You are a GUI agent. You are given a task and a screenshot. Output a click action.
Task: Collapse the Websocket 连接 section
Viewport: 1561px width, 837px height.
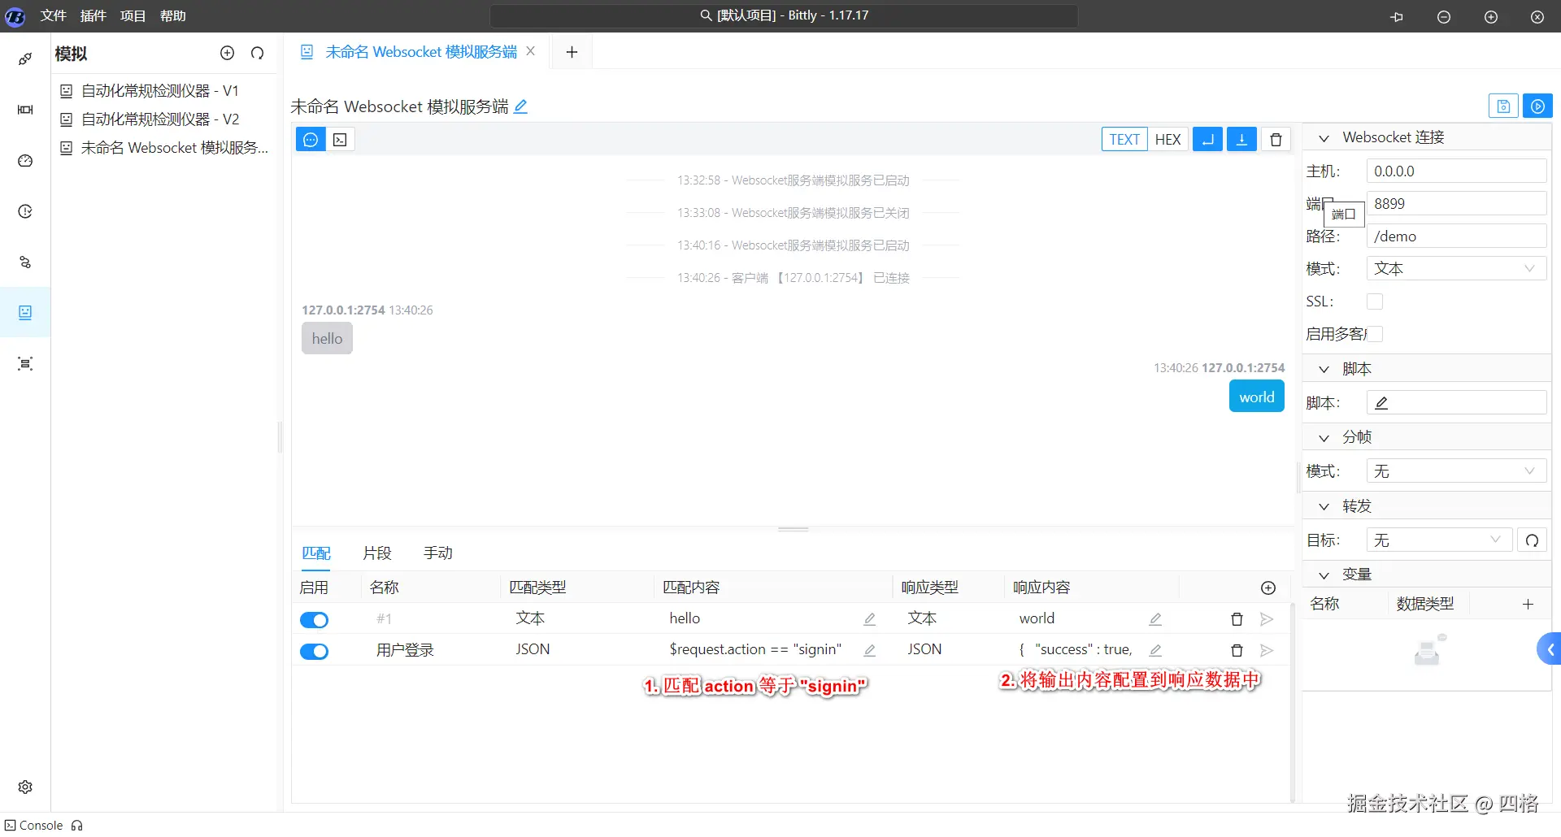(1324, 138)
